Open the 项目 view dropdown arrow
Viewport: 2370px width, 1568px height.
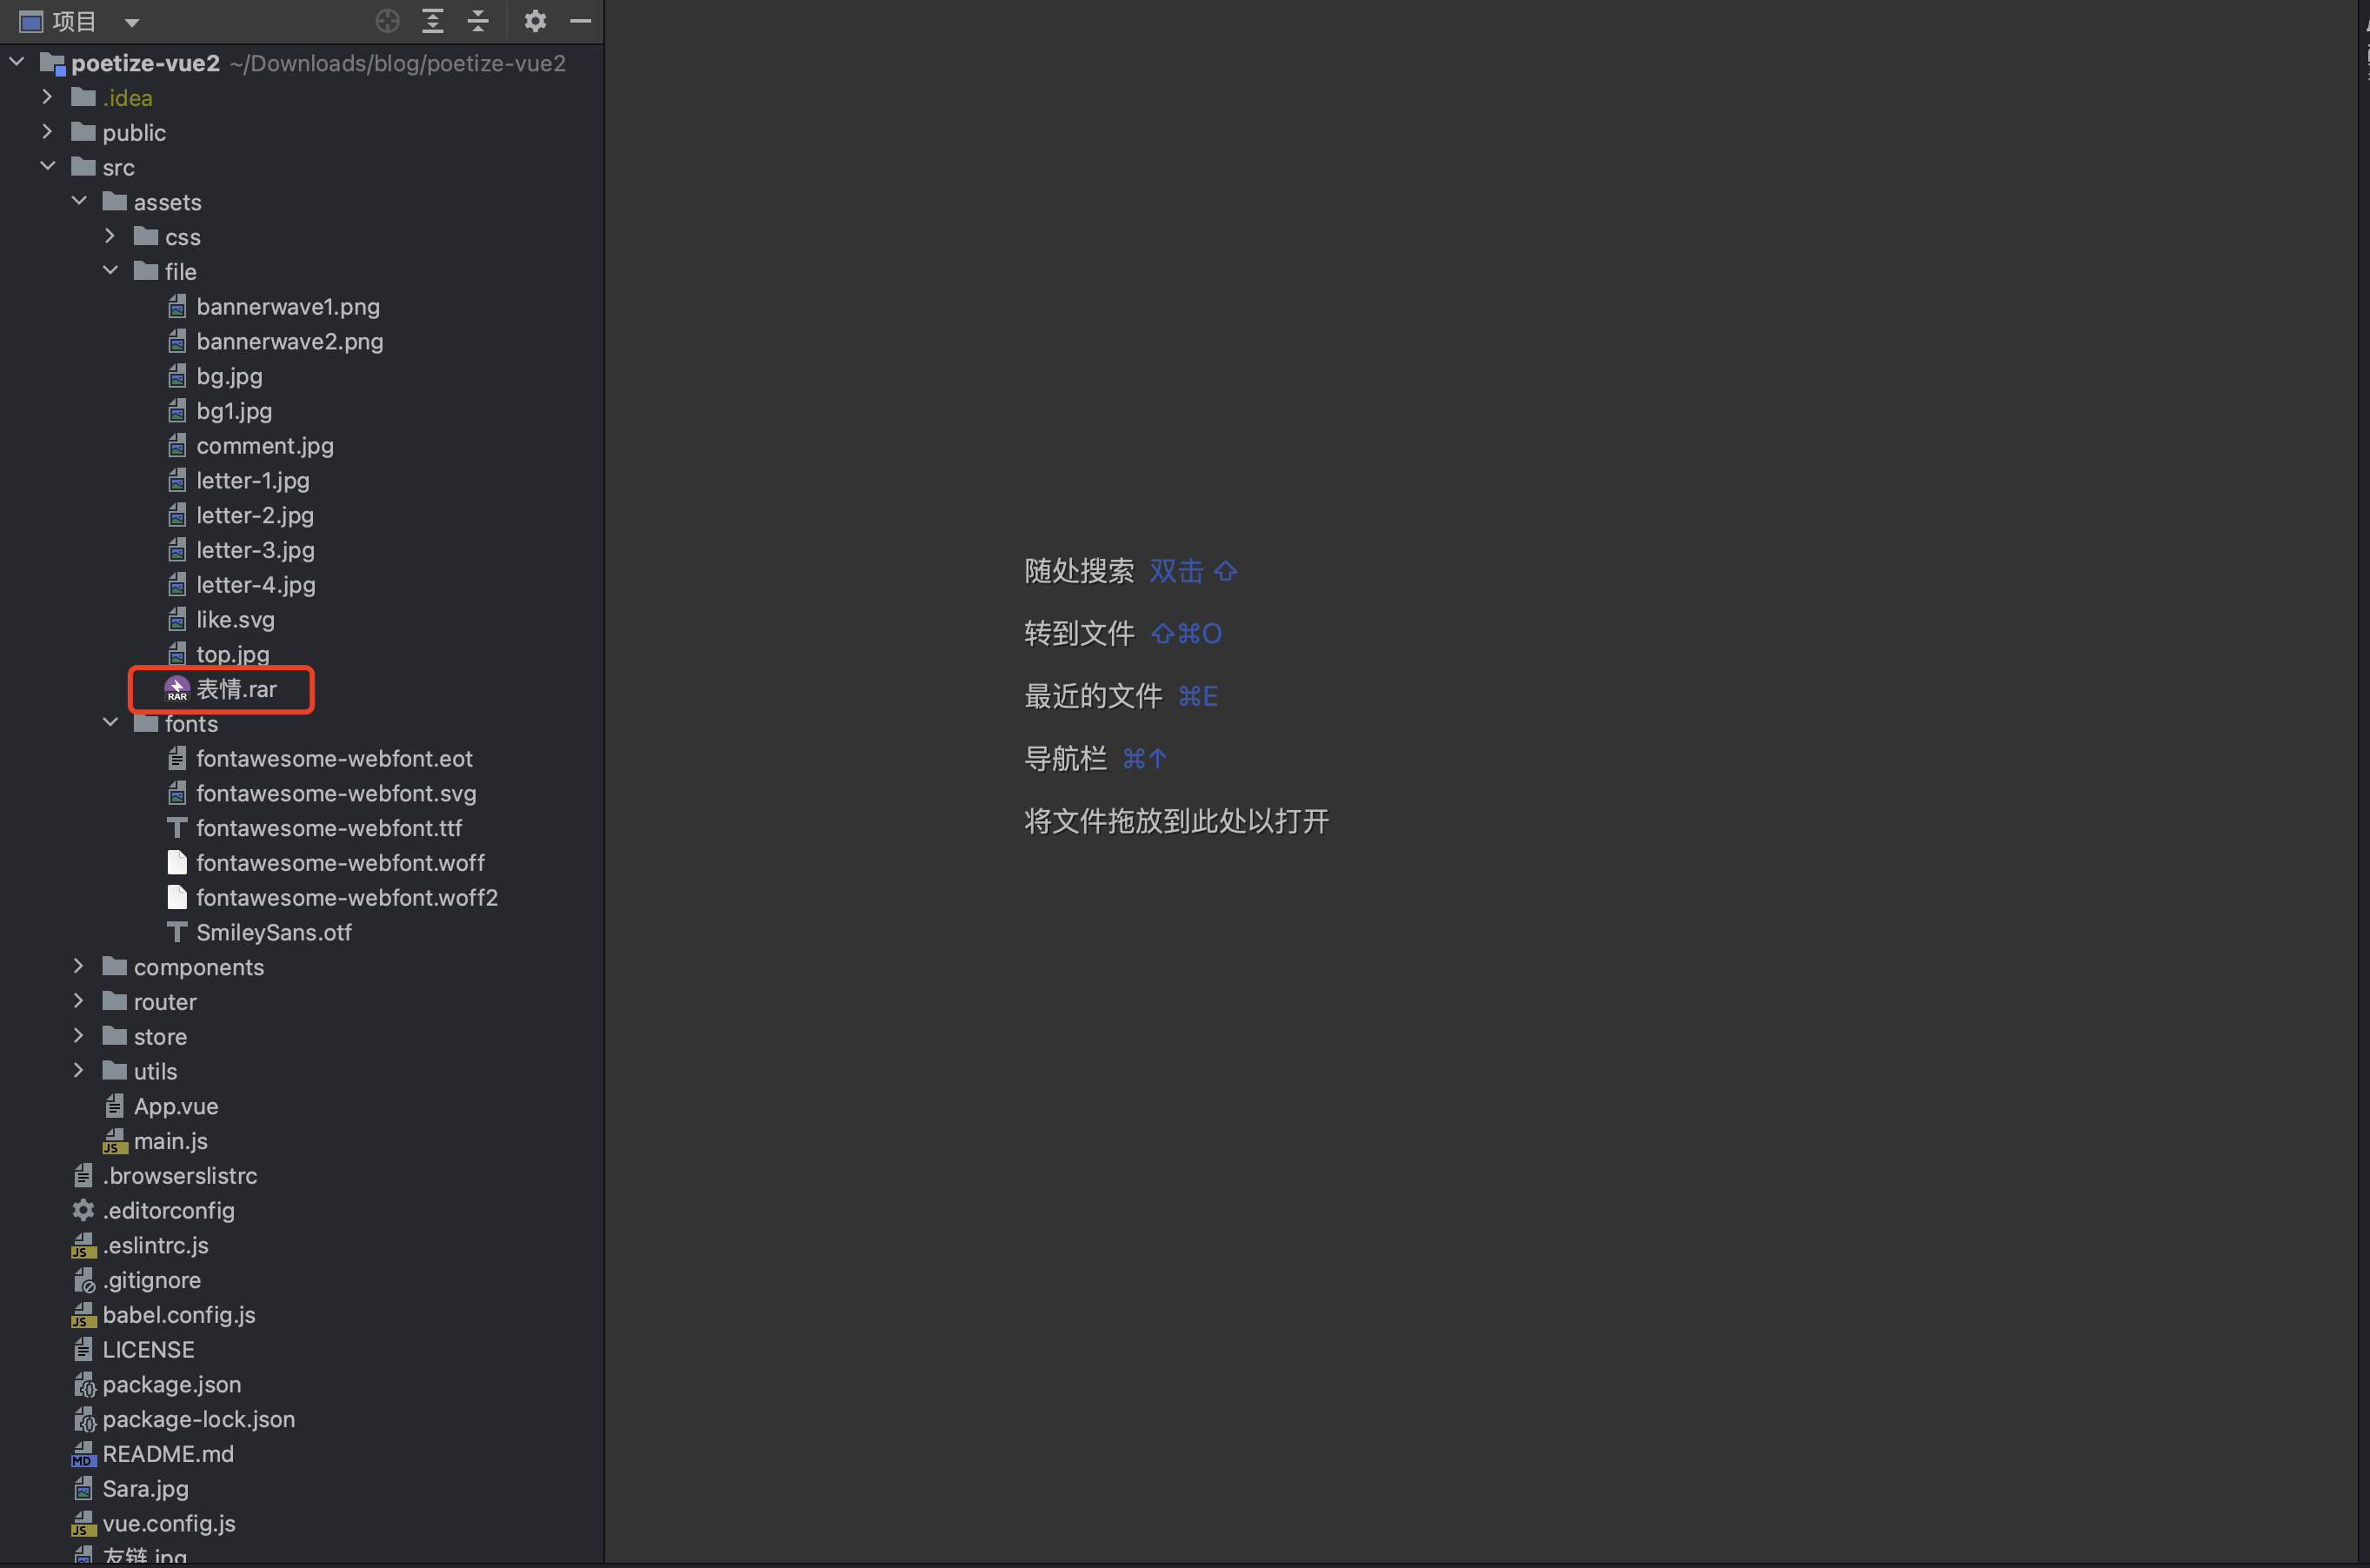point(131,22)
